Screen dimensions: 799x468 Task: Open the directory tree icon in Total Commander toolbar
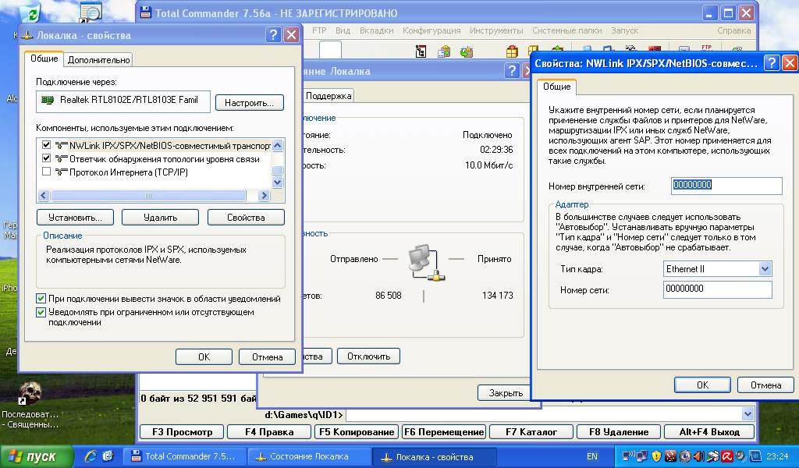pyautogui.click(x=421, y=51)
